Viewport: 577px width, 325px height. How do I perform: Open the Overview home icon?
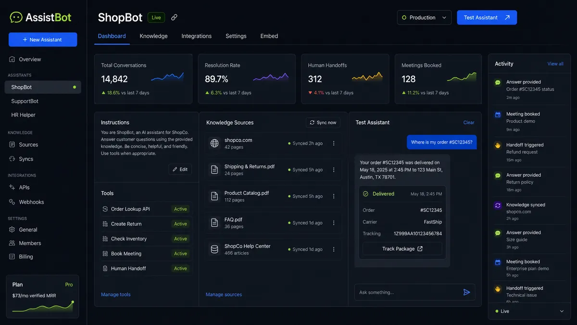[13, 59]
